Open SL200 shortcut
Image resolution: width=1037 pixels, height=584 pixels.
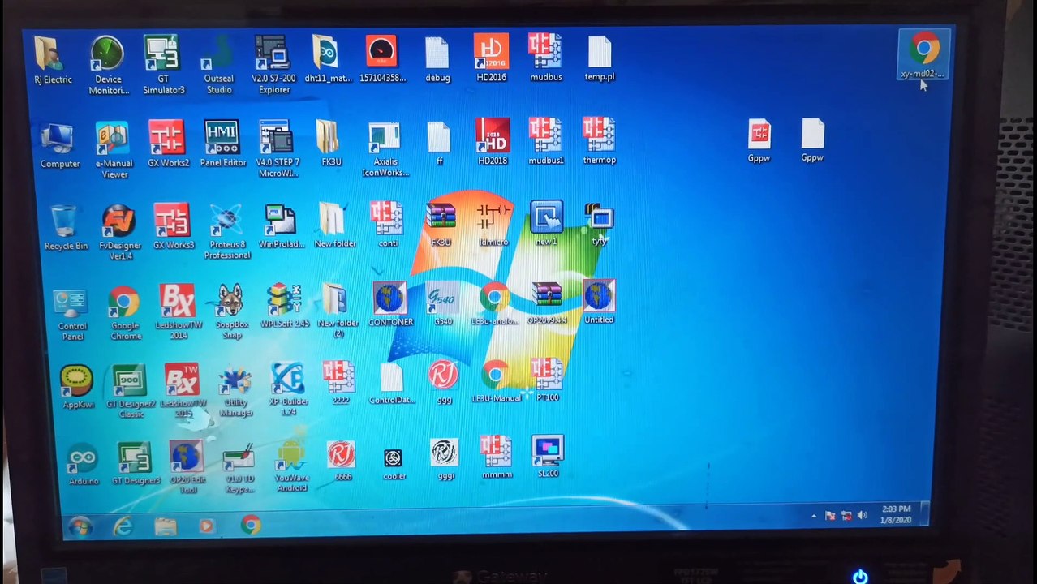(x=548, y=457)
